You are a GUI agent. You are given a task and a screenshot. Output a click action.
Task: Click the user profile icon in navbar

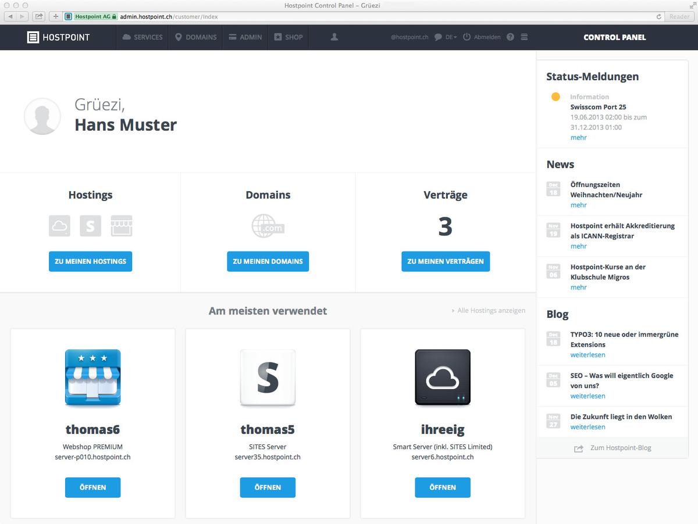tap(333, 37)
